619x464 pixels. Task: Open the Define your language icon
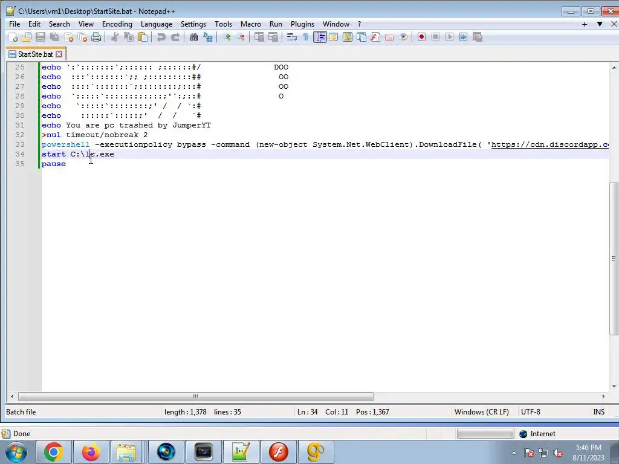click(334, 37)
